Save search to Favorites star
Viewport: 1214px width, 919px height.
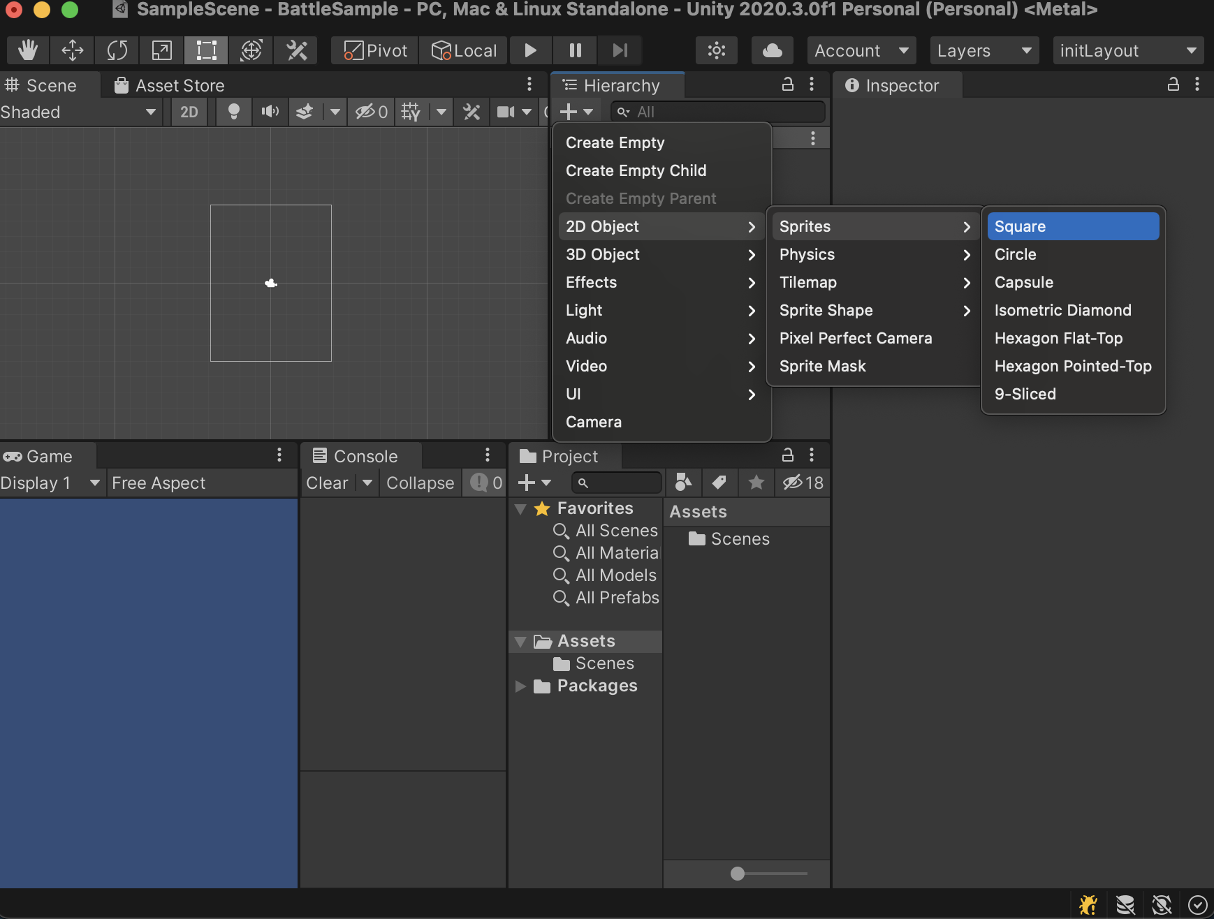coord(756,483)
